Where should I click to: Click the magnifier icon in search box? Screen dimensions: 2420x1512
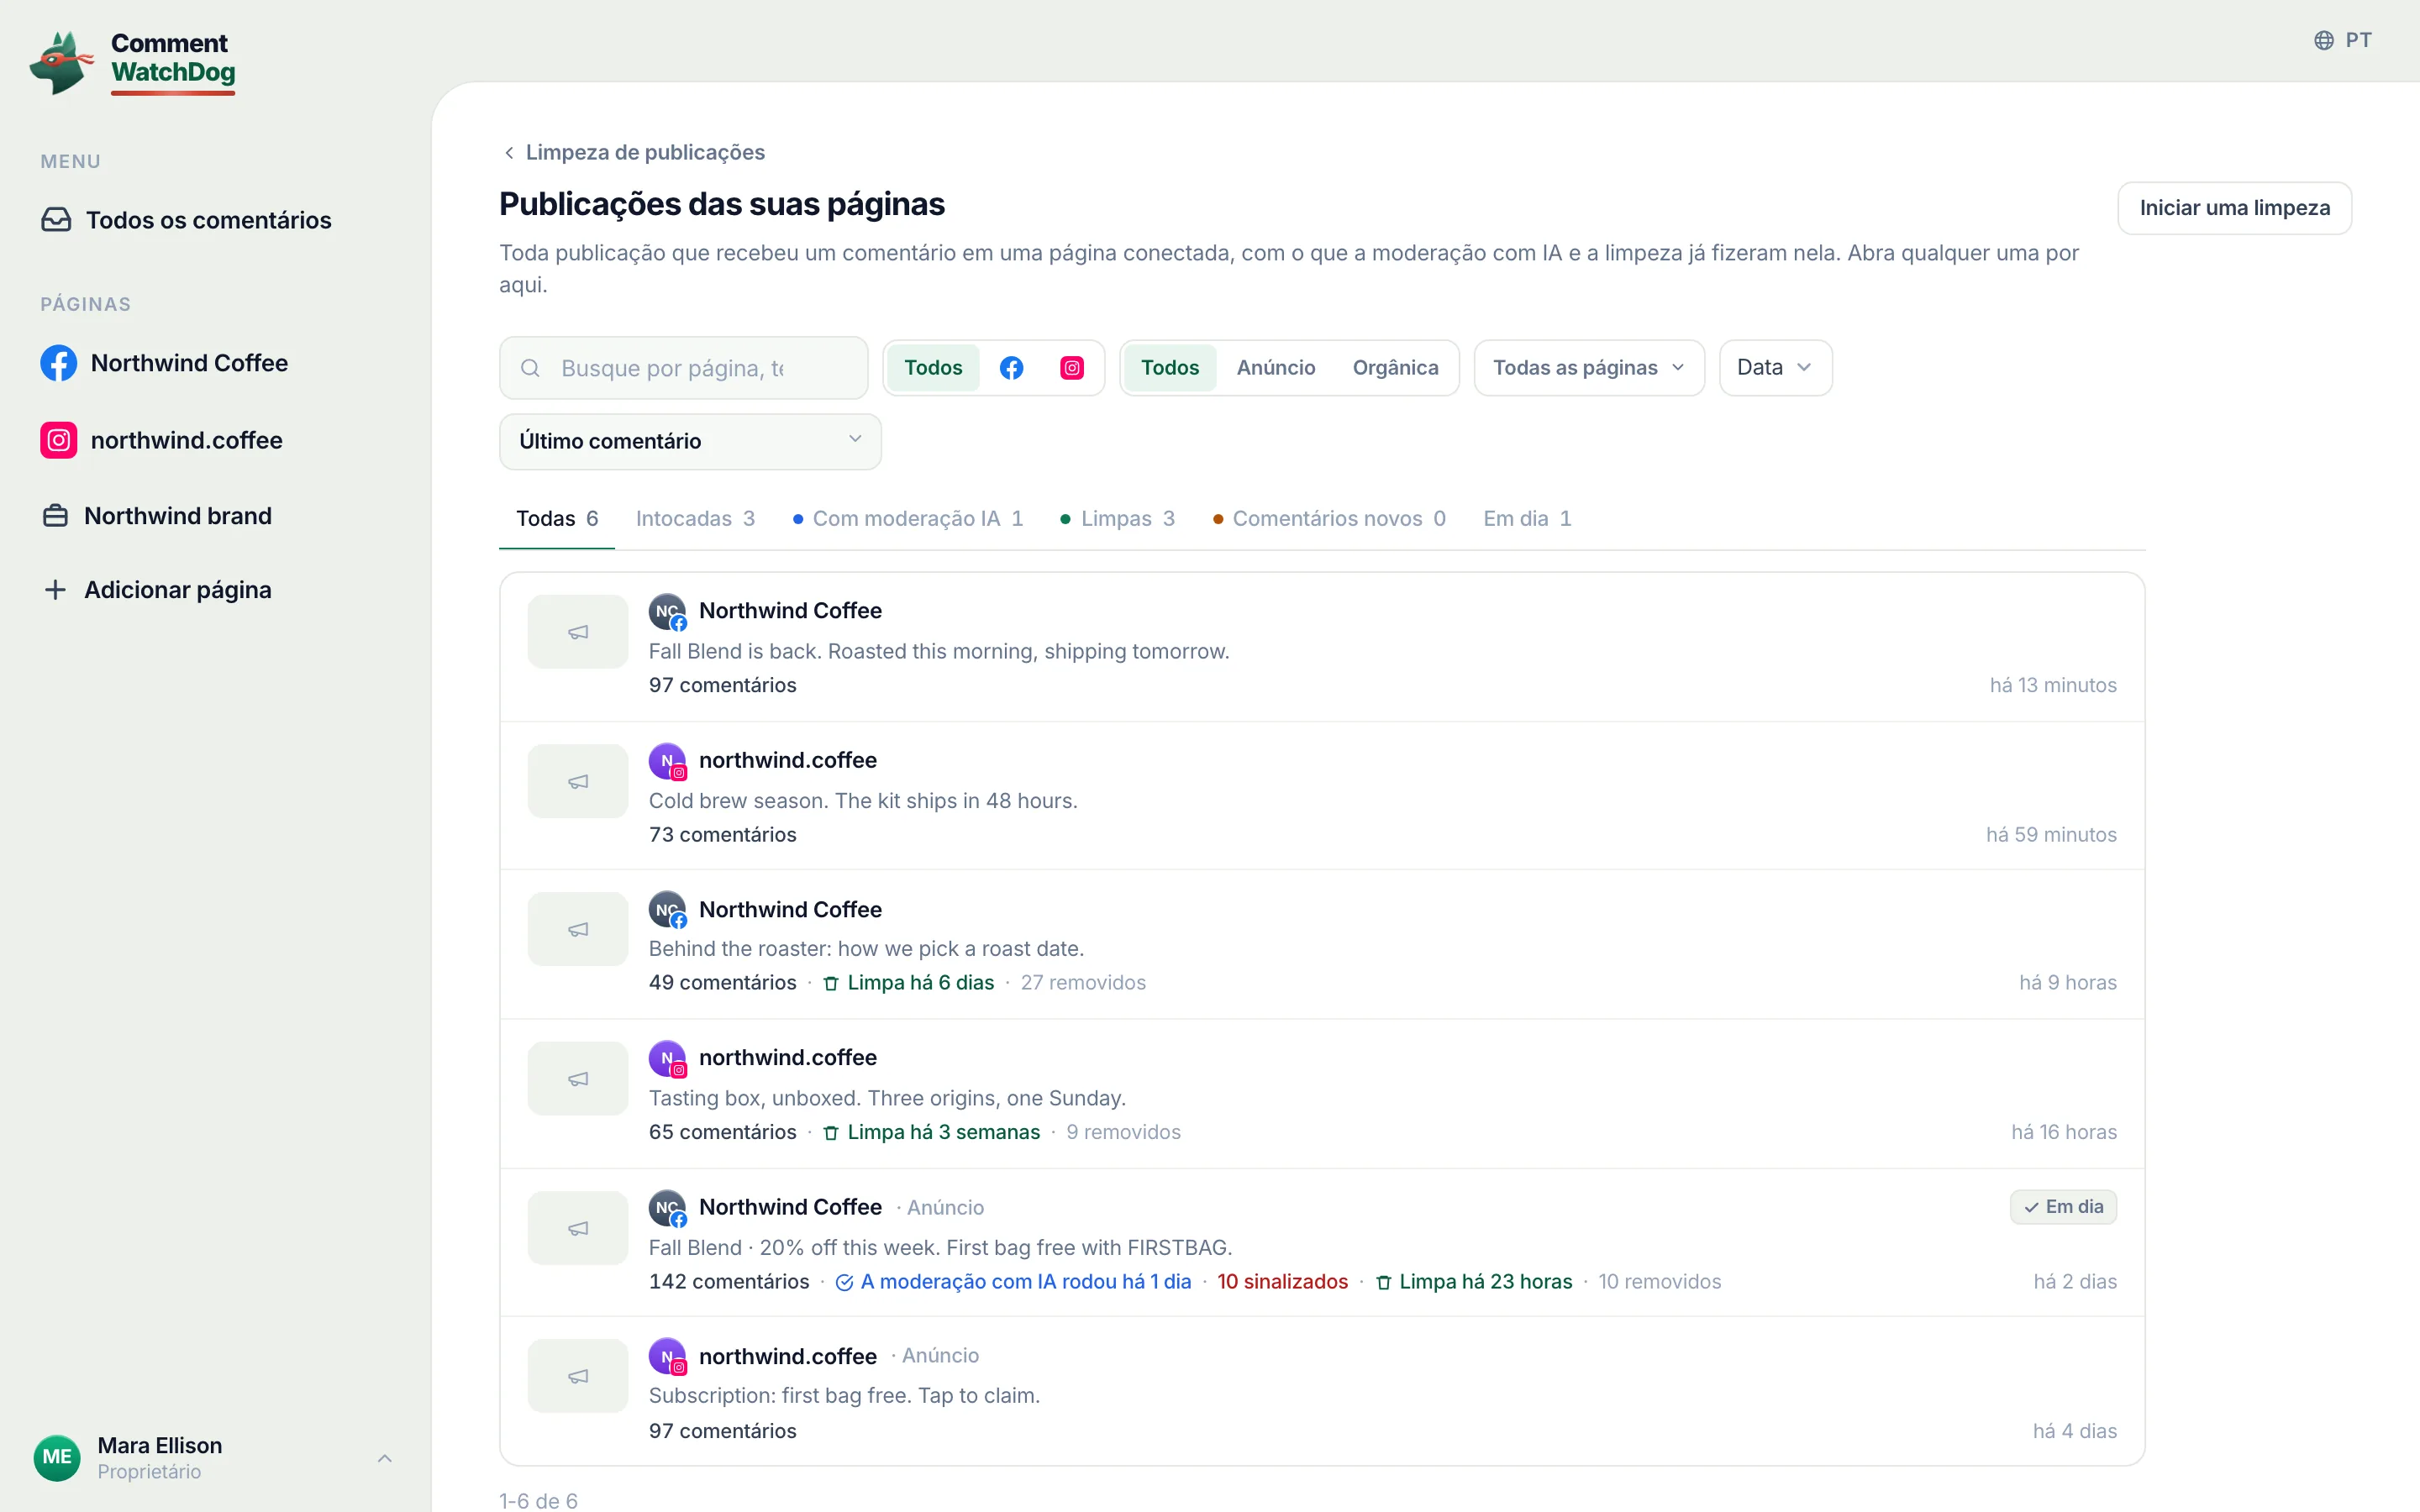531,368
